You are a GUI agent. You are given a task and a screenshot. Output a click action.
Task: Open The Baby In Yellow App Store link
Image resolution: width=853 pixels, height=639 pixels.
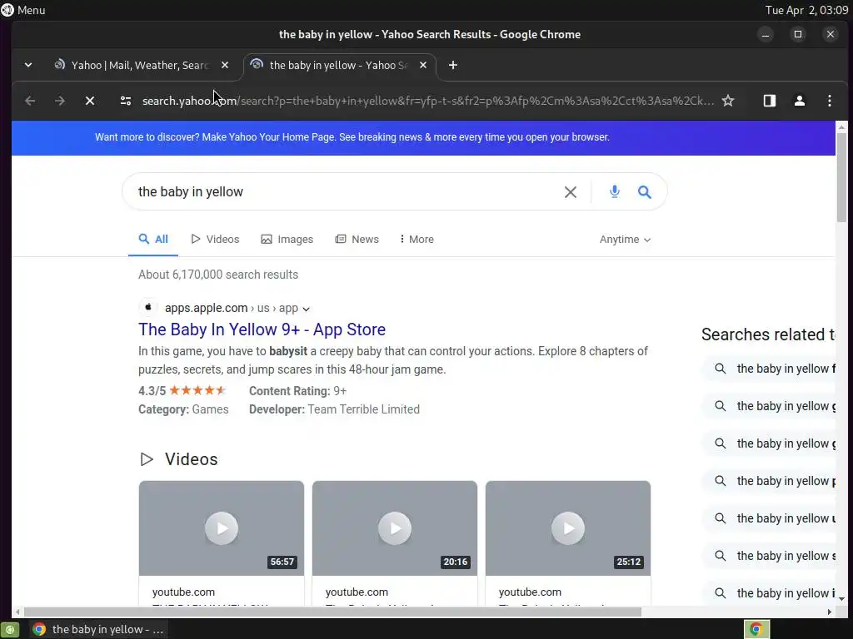pyautogui.click(x=262, y=329)
